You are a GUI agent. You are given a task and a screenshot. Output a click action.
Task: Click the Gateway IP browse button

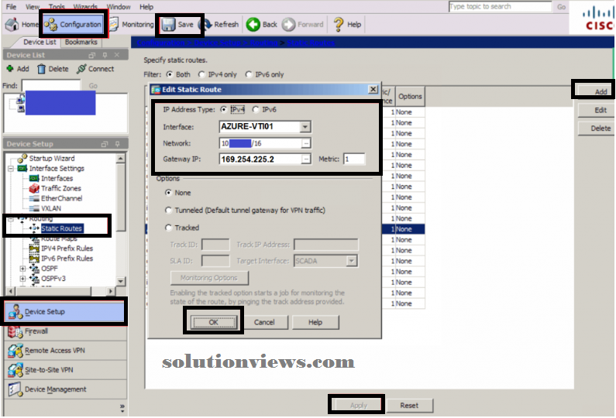tap(306, 159)
